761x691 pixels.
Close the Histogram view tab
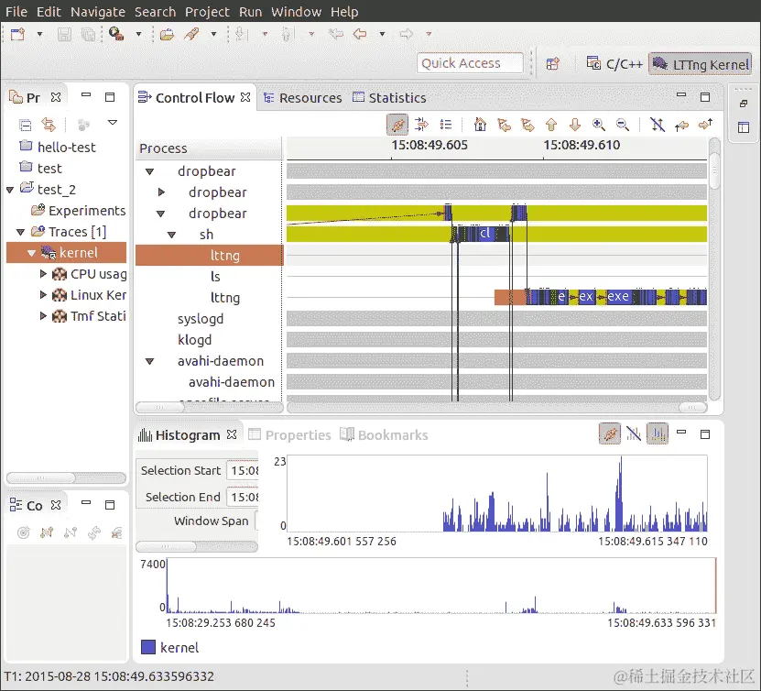click(232, 434)
